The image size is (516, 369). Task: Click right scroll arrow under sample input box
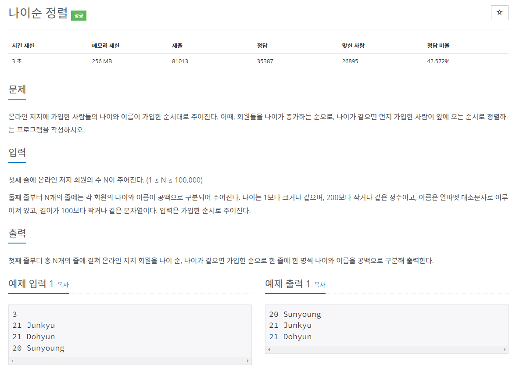[248, 361]
